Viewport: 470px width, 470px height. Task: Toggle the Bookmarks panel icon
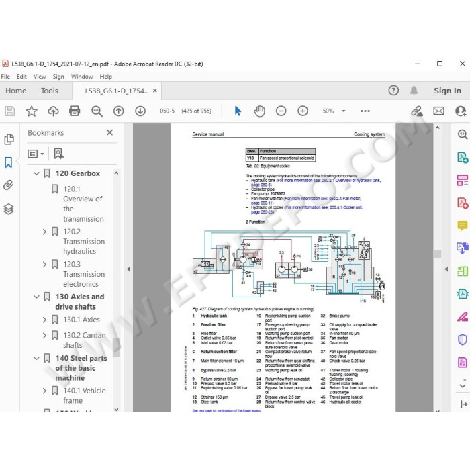coord(8,162)
